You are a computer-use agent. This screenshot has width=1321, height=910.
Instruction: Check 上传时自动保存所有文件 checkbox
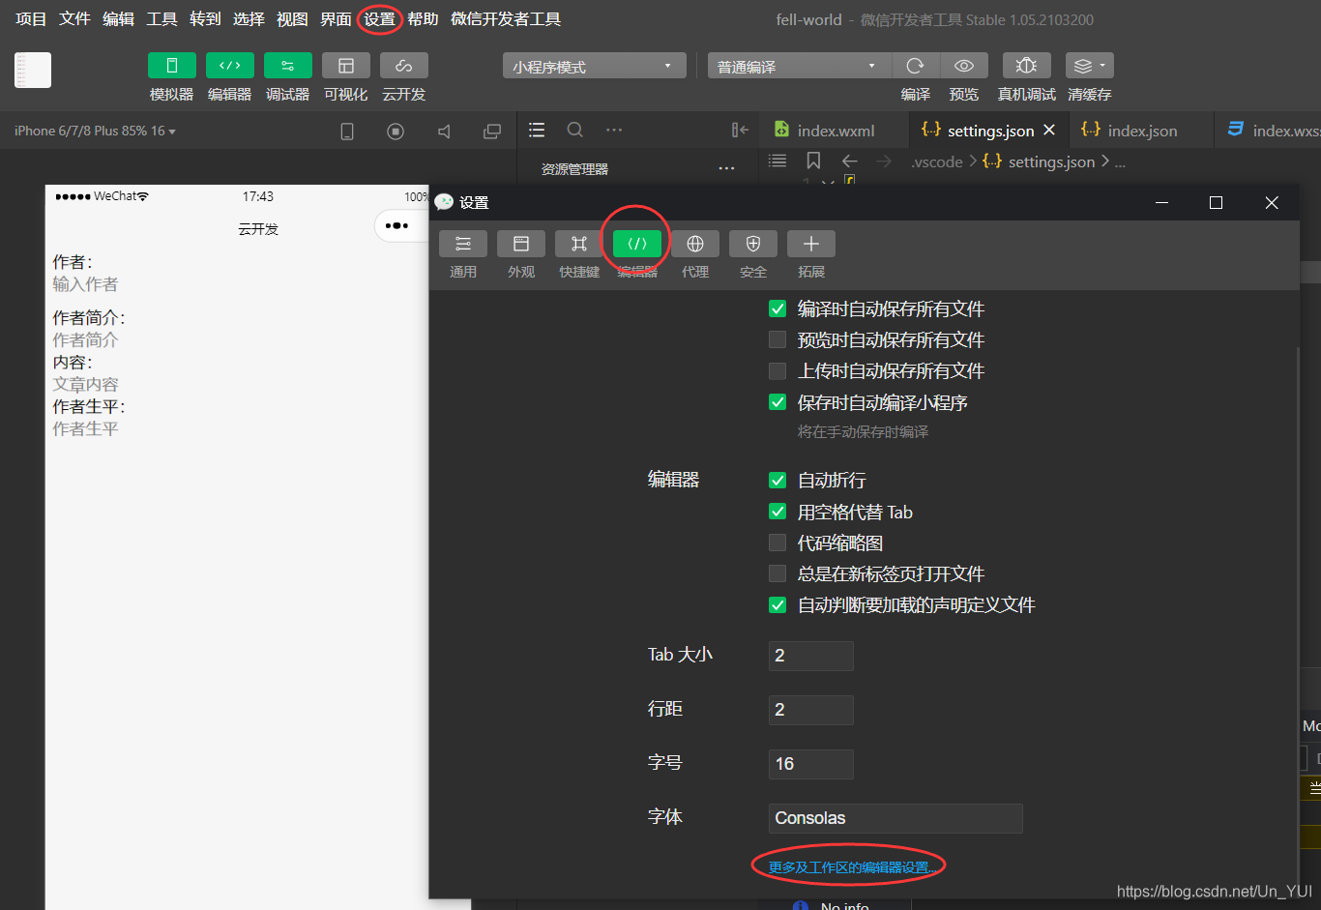[x=778, y=370]
